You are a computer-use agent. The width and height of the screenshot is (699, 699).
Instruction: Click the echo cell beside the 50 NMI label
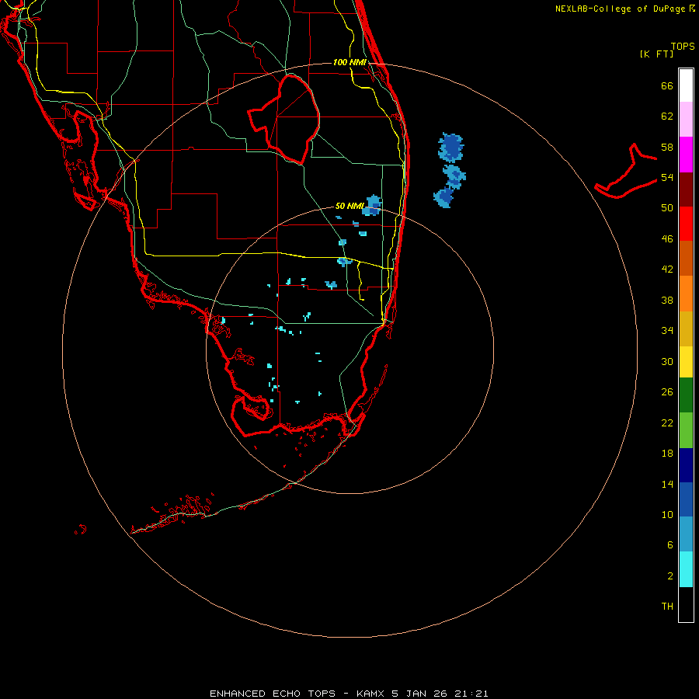point(372,205)
